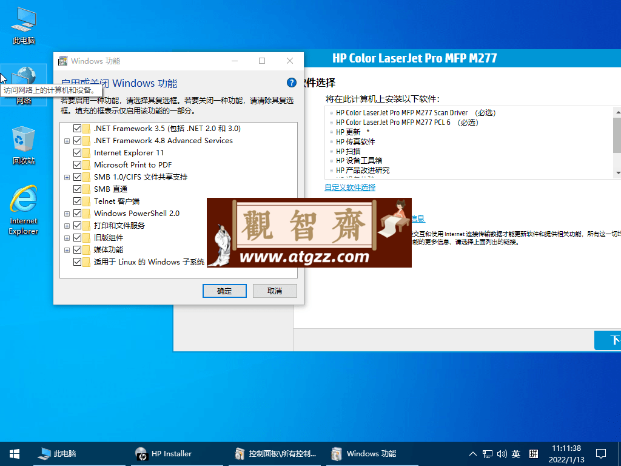Toggle 打印和文件服务 checkbox
621x466 pixels.
[x=77, y=226]
